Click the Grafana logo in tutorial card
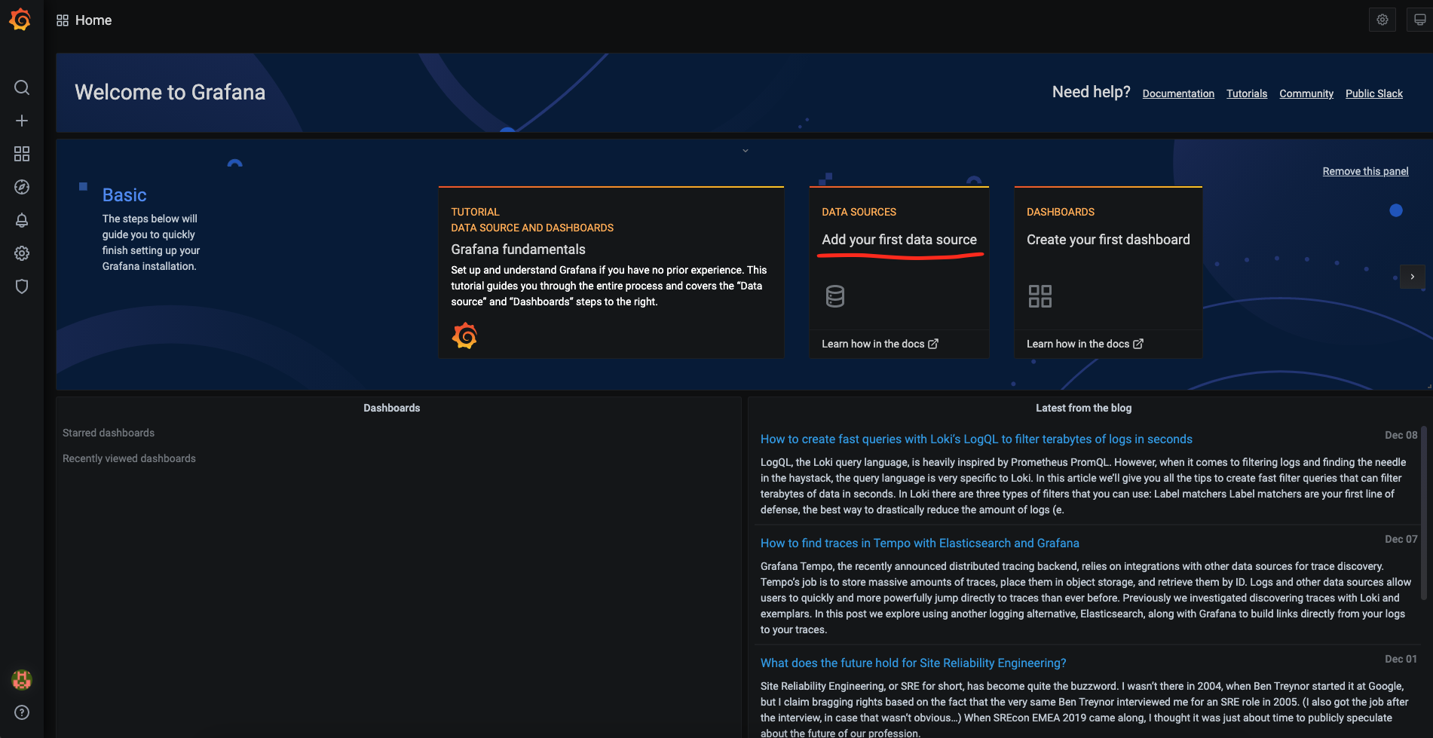Viewport: 1433px width, 738px height. [x=464, y=335]
